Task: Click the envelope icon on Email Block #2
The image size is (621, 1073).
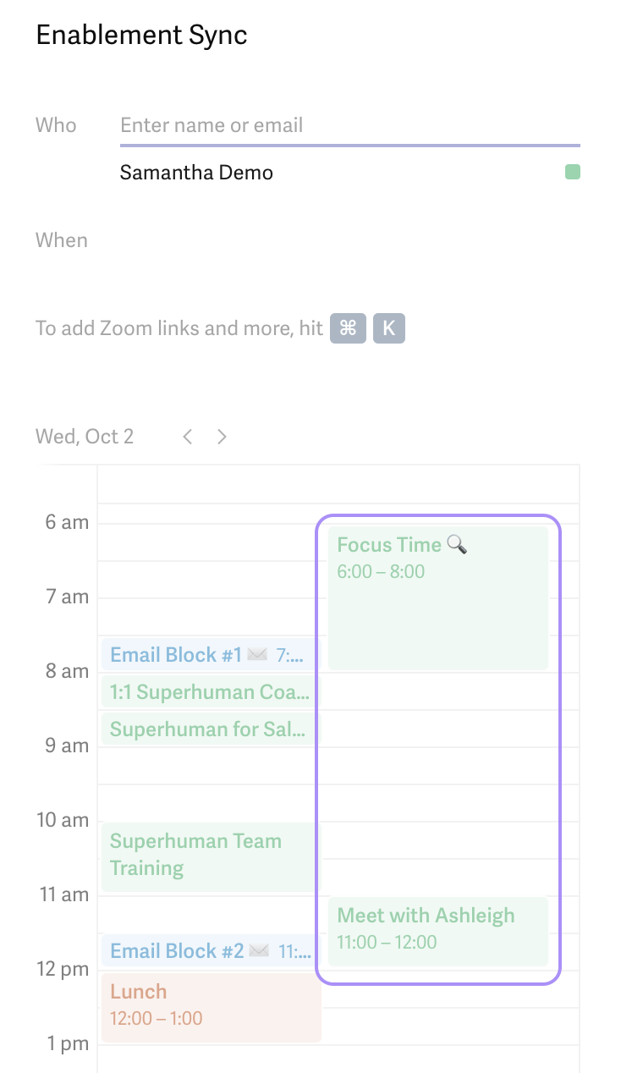Action: pyautogui.click(x=259, y=951)
